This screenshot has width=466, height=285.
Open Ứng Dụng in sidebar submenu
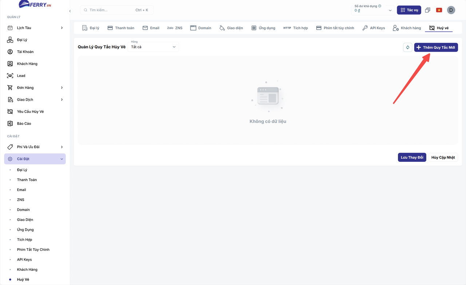25,230
